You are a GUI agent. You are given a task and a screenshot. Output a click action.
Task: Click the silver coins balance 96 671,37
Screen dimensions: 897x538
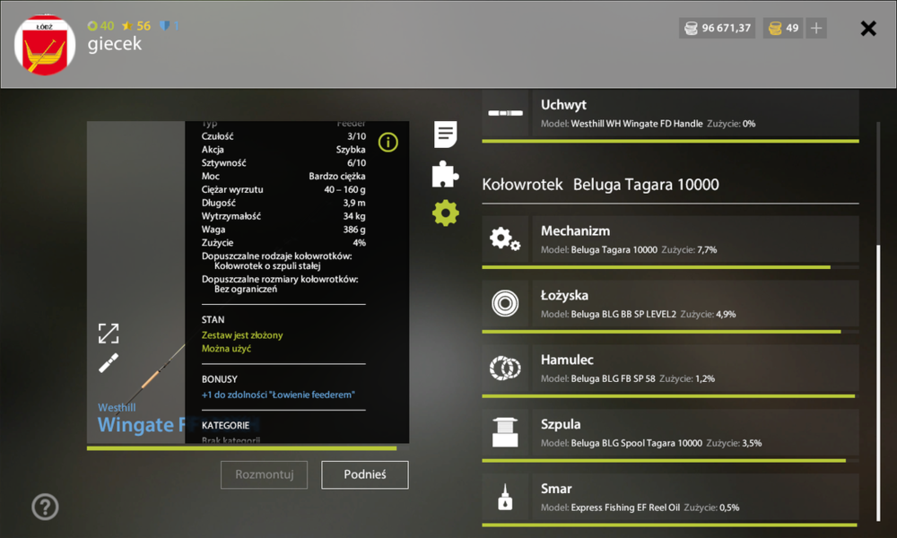point(718,28)
